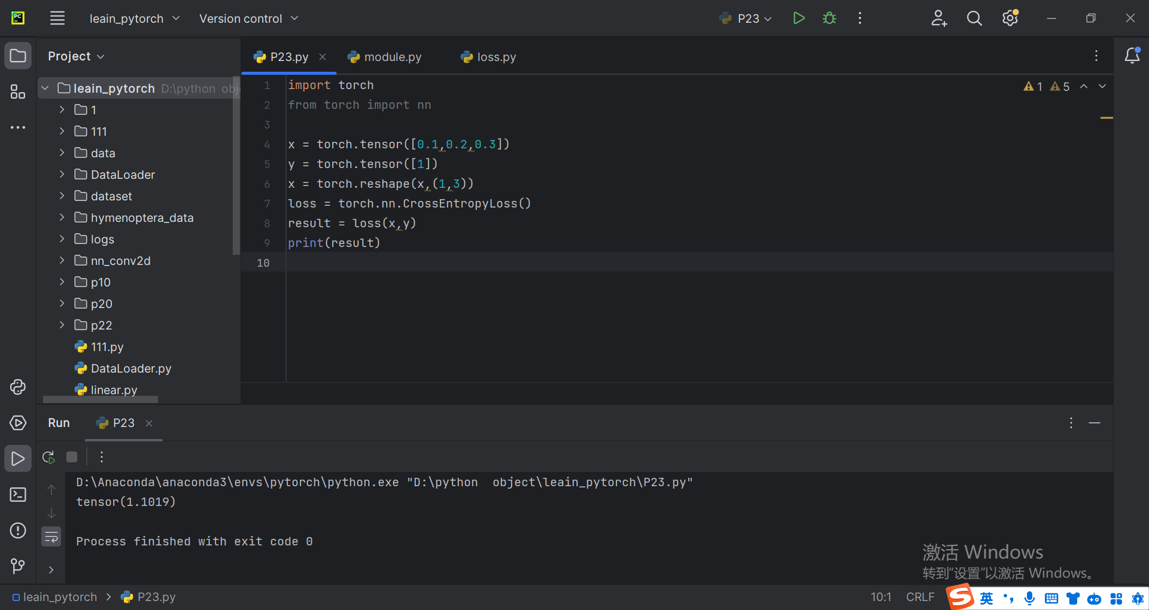Jump to next highlighted error
This screenshot has width=1149, height=610.
(1102, 87)
